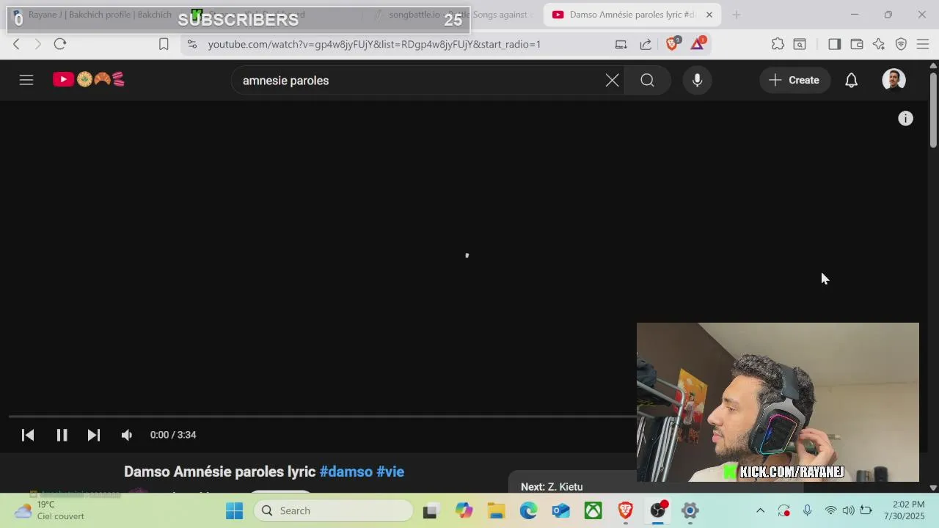Go forward in the browser

tap(38, 44)
